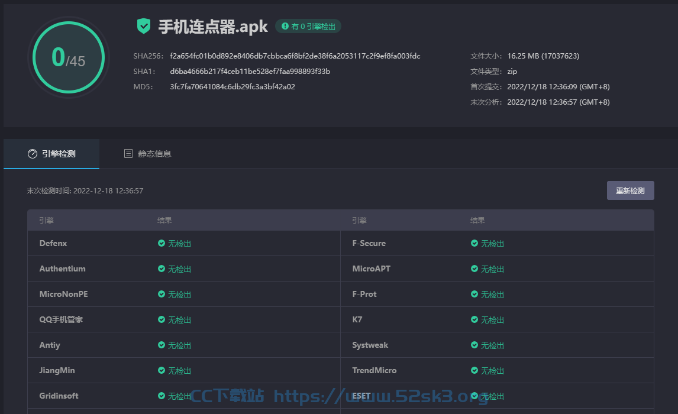Click the JiangMin engine name
This screenshot has width=678, height=414.
coord(57,371)
